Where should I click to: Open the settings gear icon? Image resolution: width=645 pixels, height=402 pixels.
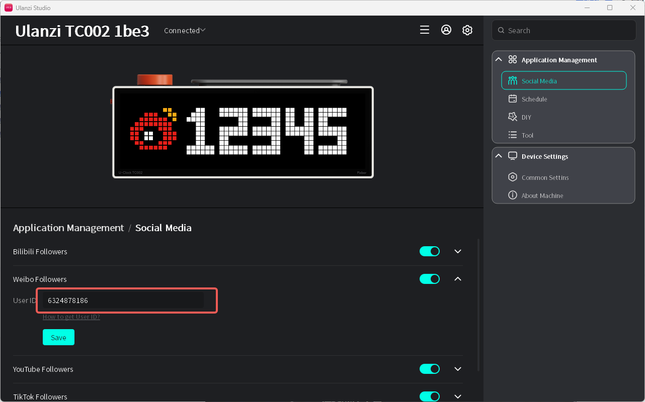click(x=467, y=30)
